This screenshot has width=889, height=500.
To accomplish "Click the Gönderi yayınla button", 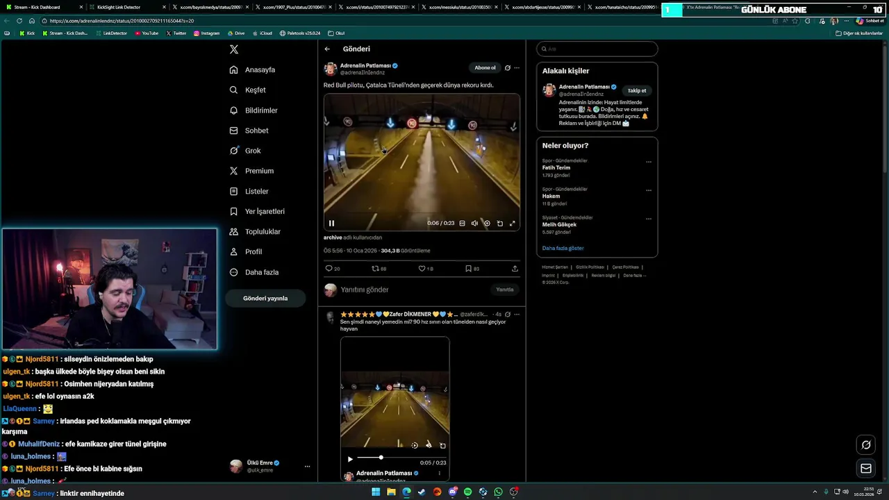I will 265,298.
